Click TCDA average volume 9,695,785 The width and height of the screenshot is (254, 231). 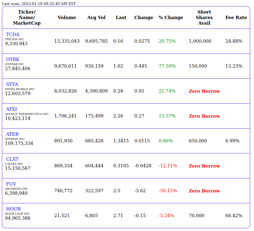point(96,41)
